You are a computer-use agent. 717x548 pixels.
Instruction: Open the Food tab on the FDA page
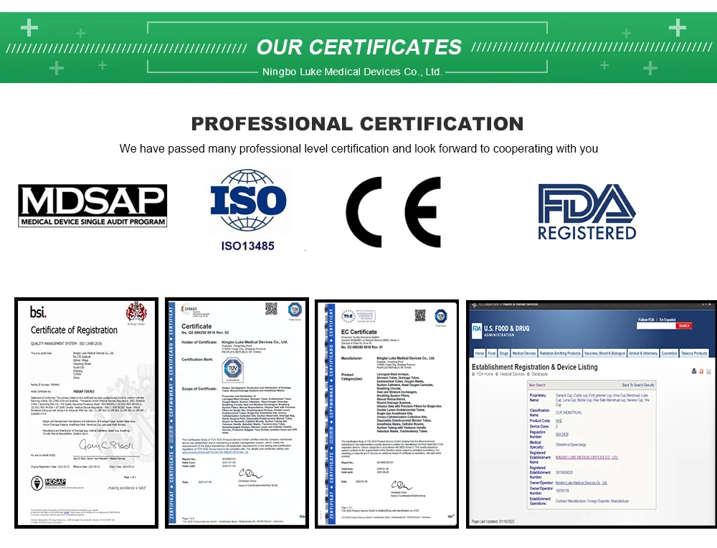pos(492,353)
